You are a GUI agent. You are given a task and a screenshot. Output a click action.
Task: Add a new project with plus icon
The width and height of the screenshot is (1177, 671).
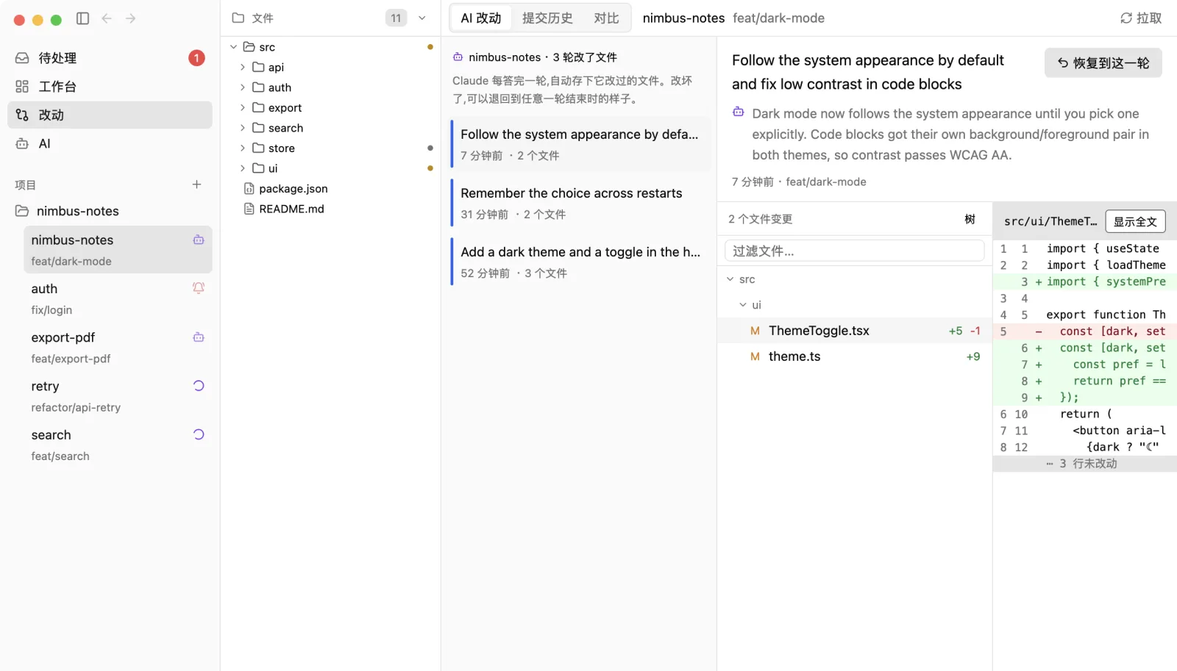[x=196, y=184]
